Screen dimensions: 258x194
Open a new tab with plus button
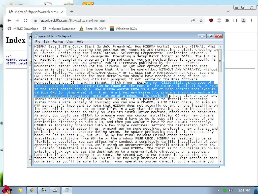(72, 12)
